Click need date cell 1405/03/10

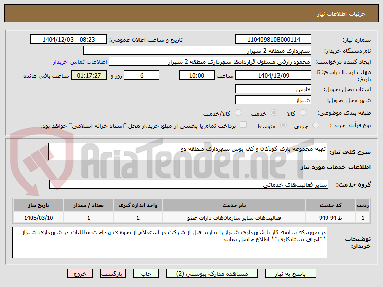[39, 218]
